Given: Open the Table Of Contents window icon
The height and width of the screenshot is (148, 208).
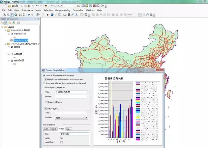Looking at the screenshot, I should 83,6.
